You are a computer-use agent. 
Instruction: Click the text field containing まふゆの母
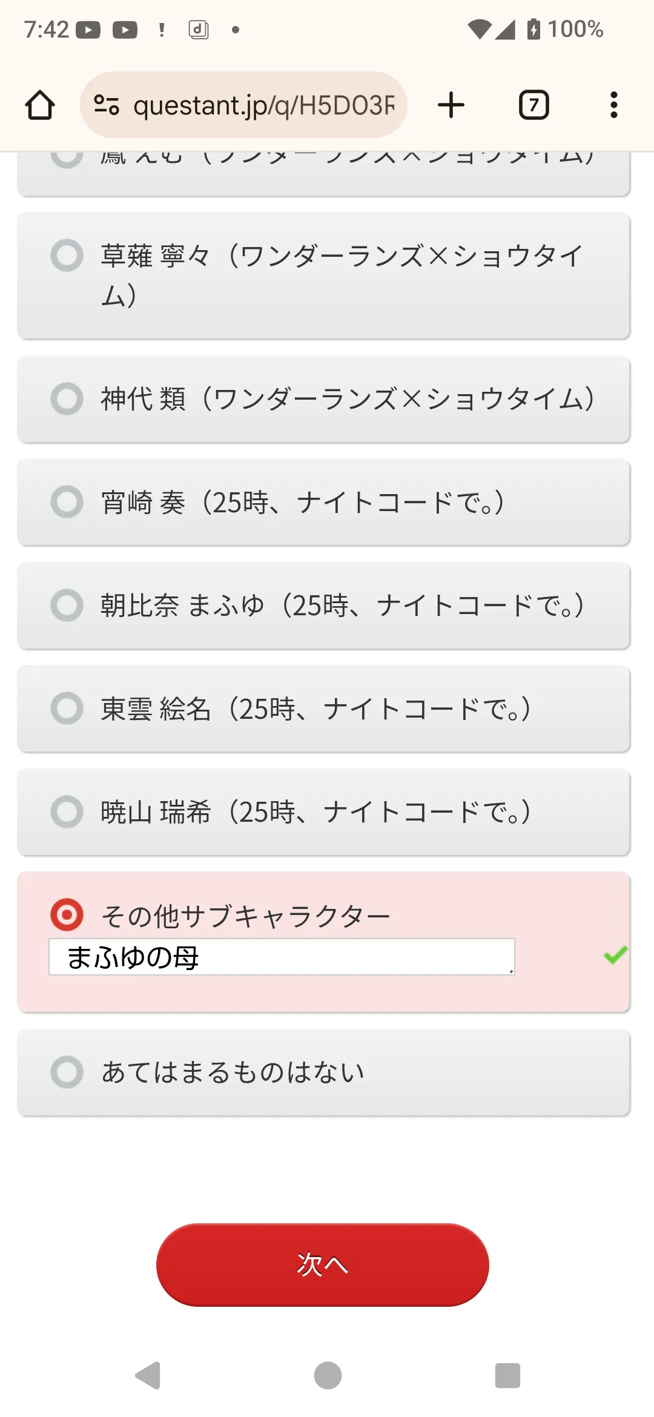click(282, 957)
